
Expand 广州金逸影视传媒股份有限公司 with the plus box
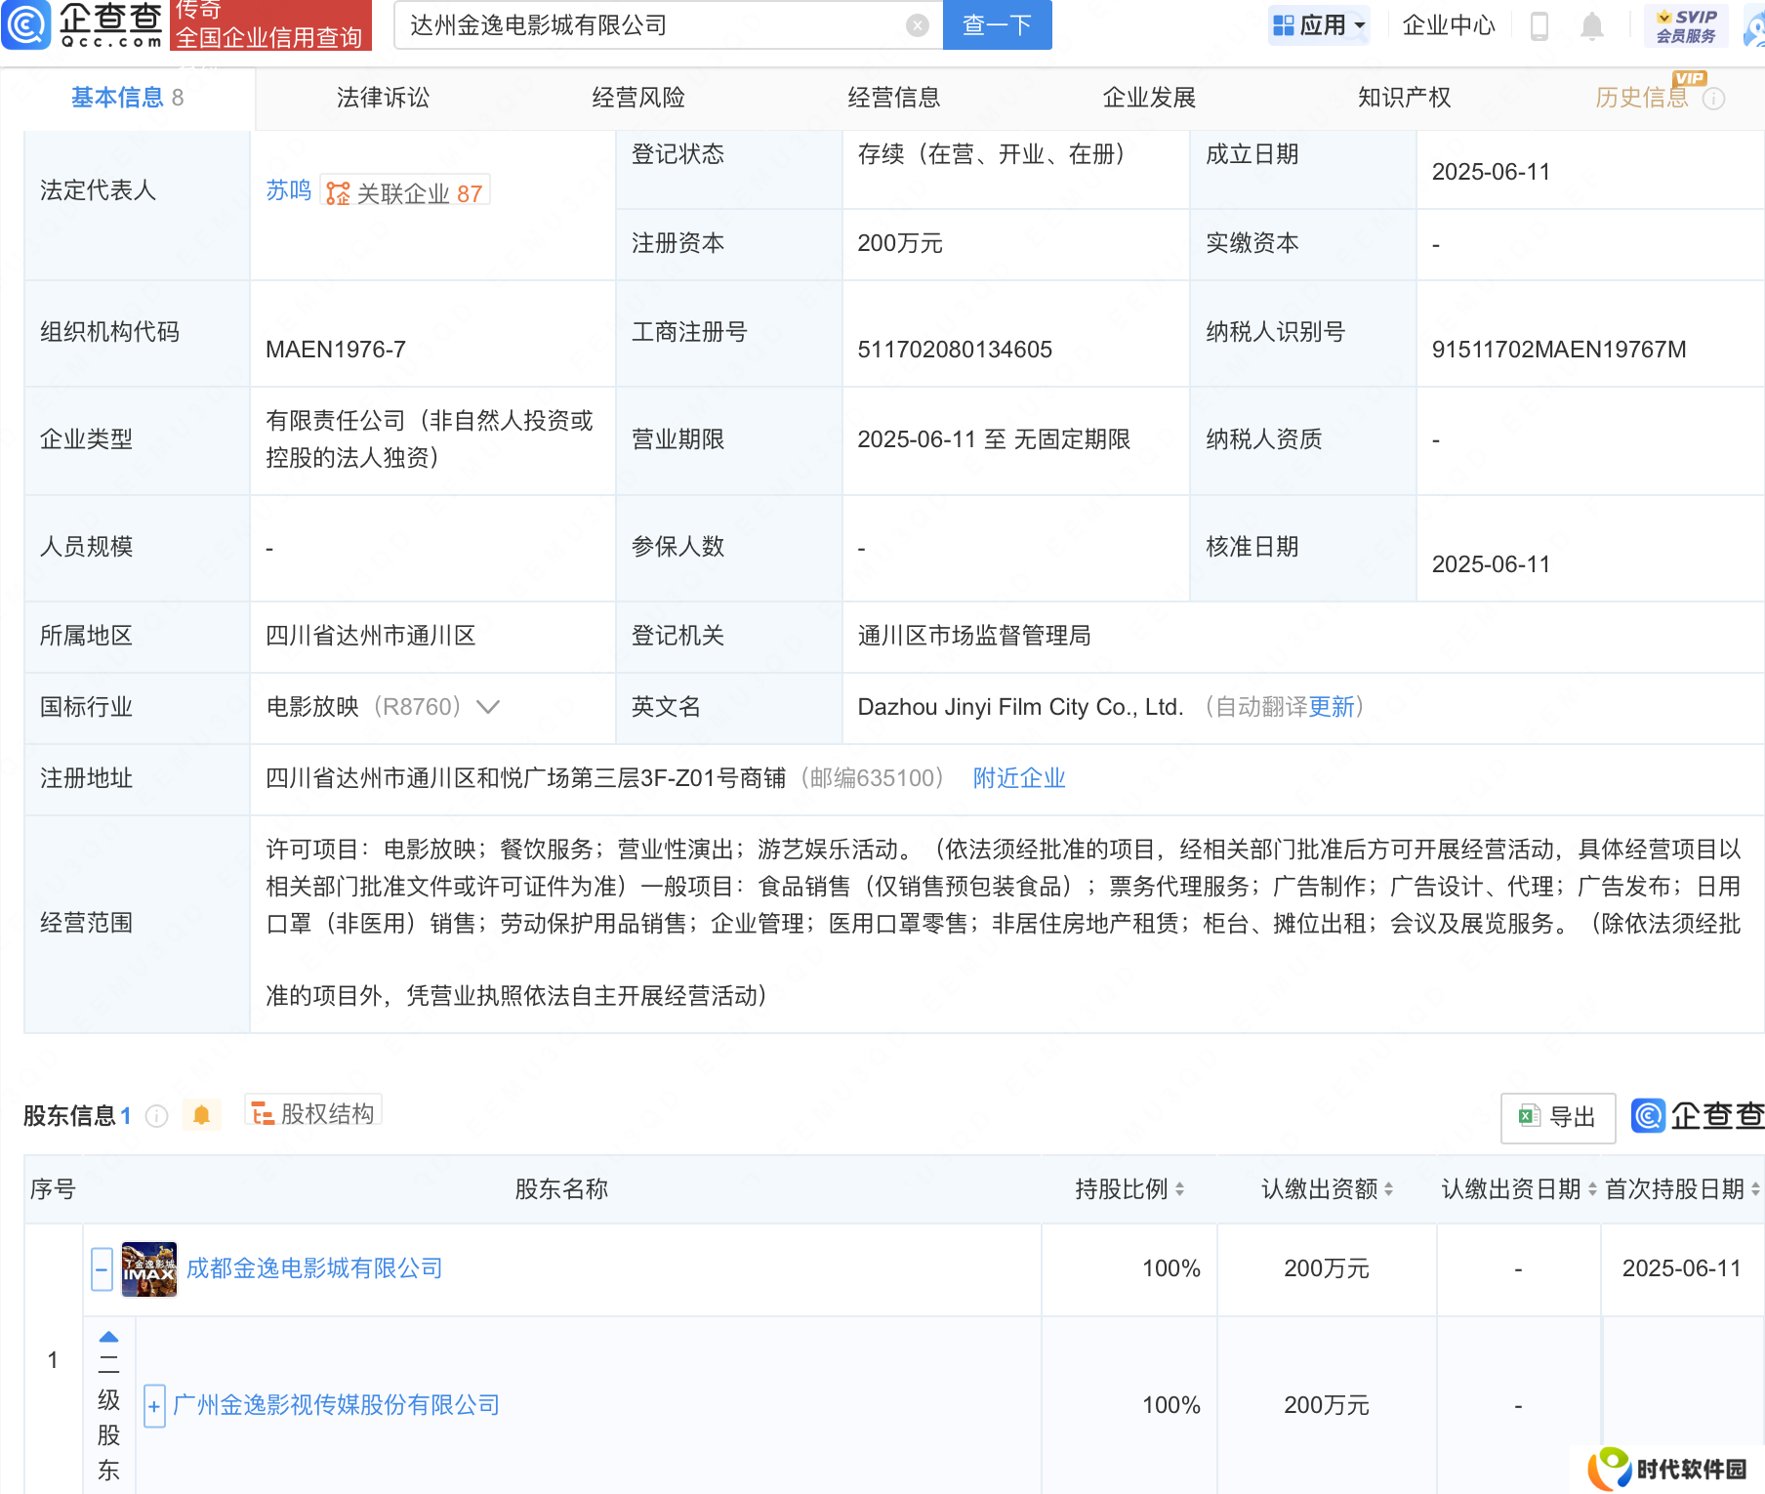(153, 1406)
